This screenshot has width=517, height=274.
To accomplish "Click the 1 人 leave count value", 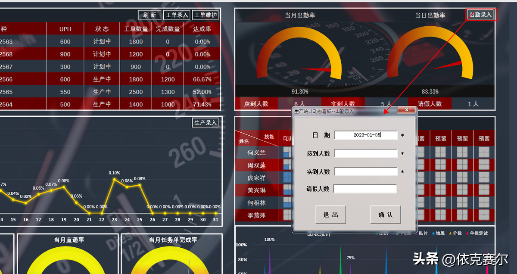I will (473, 104).
